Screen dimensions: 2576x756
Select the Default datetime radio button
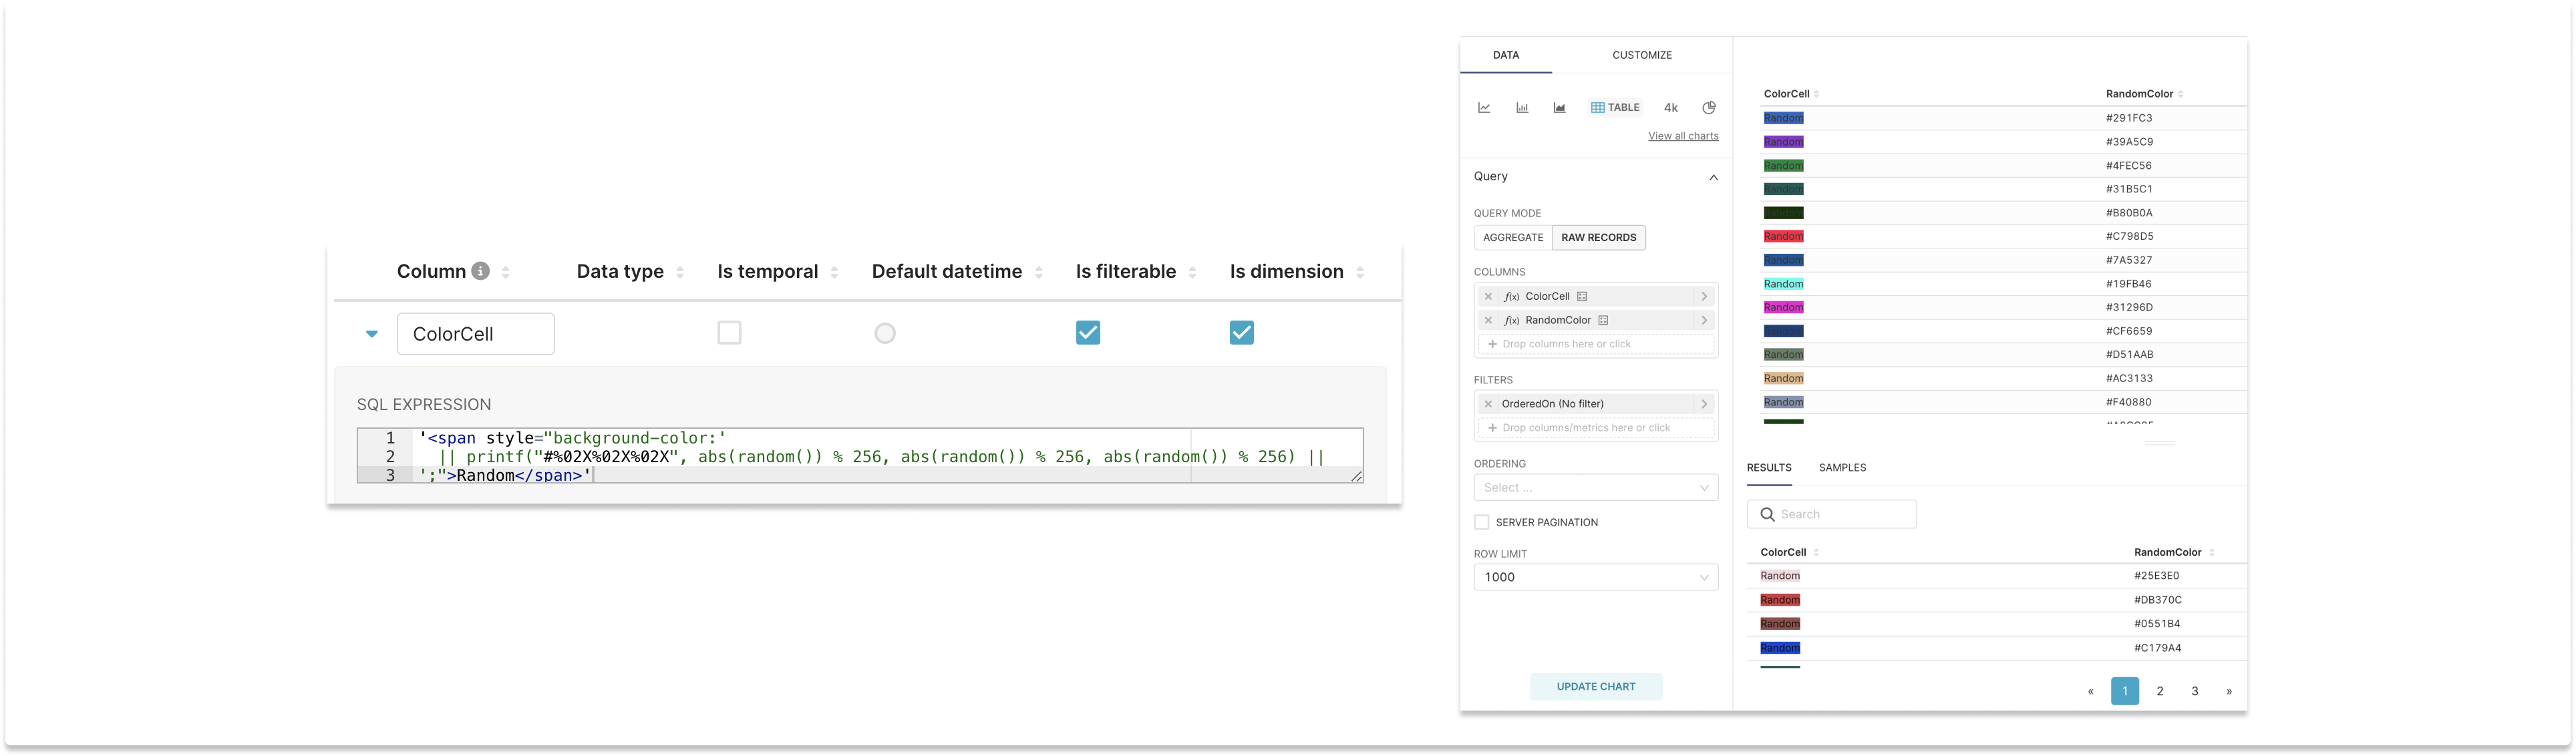click(x=884, y=333)
